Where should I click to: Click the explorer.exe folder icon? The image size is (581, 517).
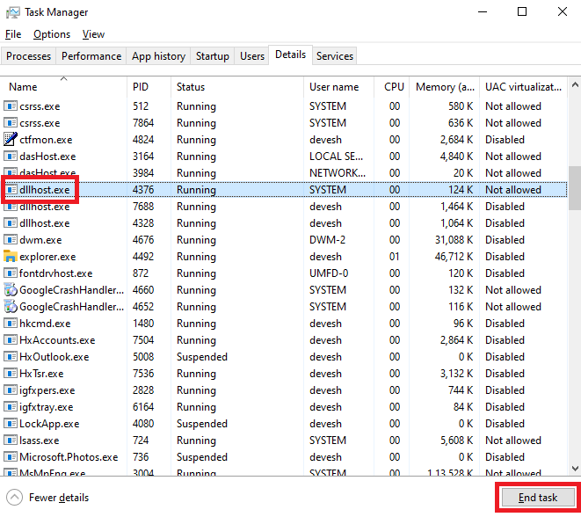pyautogui.click(x=11, y=256)
